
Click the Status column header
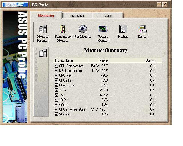click(x=132, y=60)
